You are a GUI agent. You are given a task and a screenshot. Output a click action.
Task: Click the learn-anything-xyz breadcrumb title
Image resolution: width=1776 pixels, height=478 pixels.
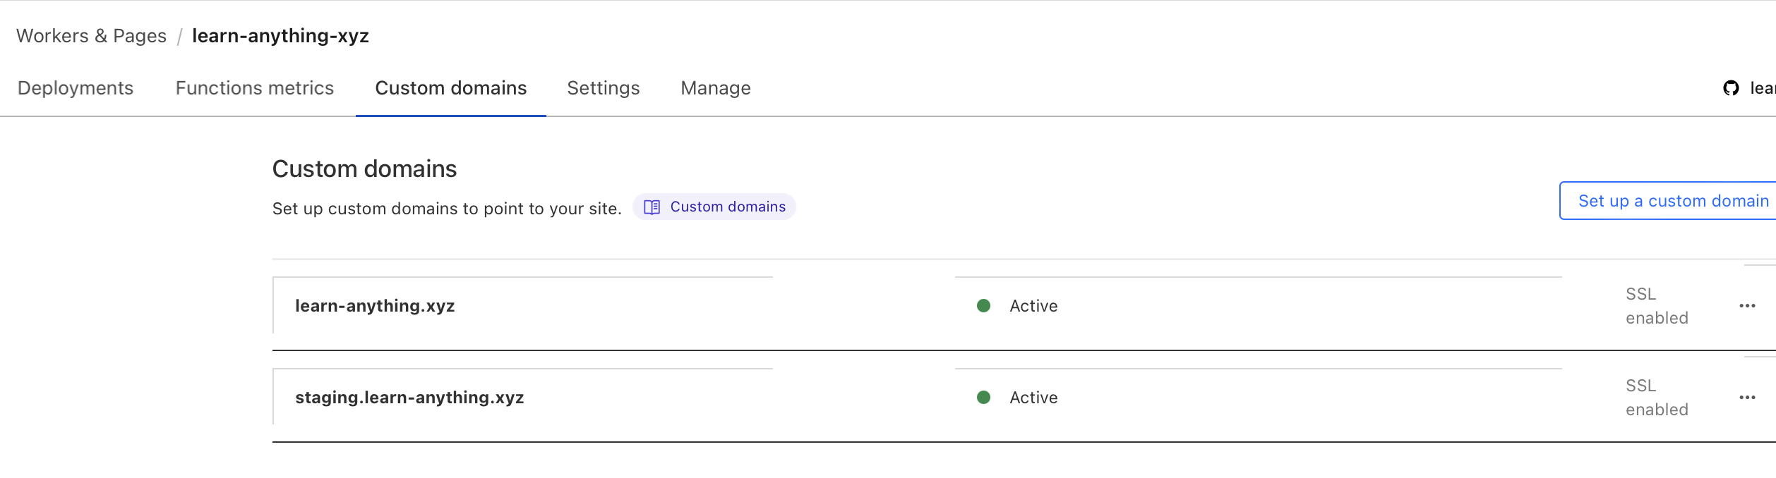pyautogui.click(x=280, y=36)
